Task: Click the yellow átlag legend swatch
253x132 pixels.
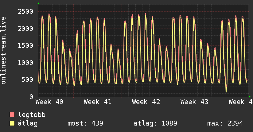Action: [x=12, y=123]
